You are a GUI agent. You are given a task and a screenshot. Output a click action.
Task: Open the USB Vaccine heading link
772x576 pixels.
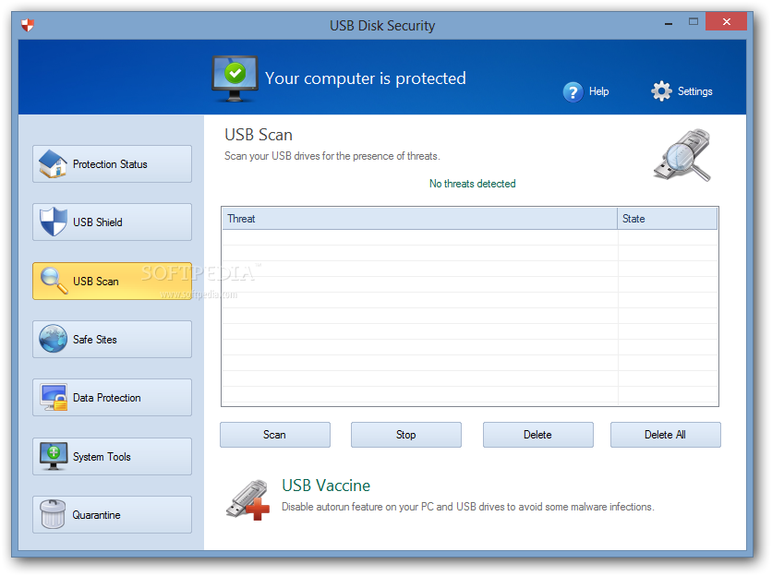point(326,486)
